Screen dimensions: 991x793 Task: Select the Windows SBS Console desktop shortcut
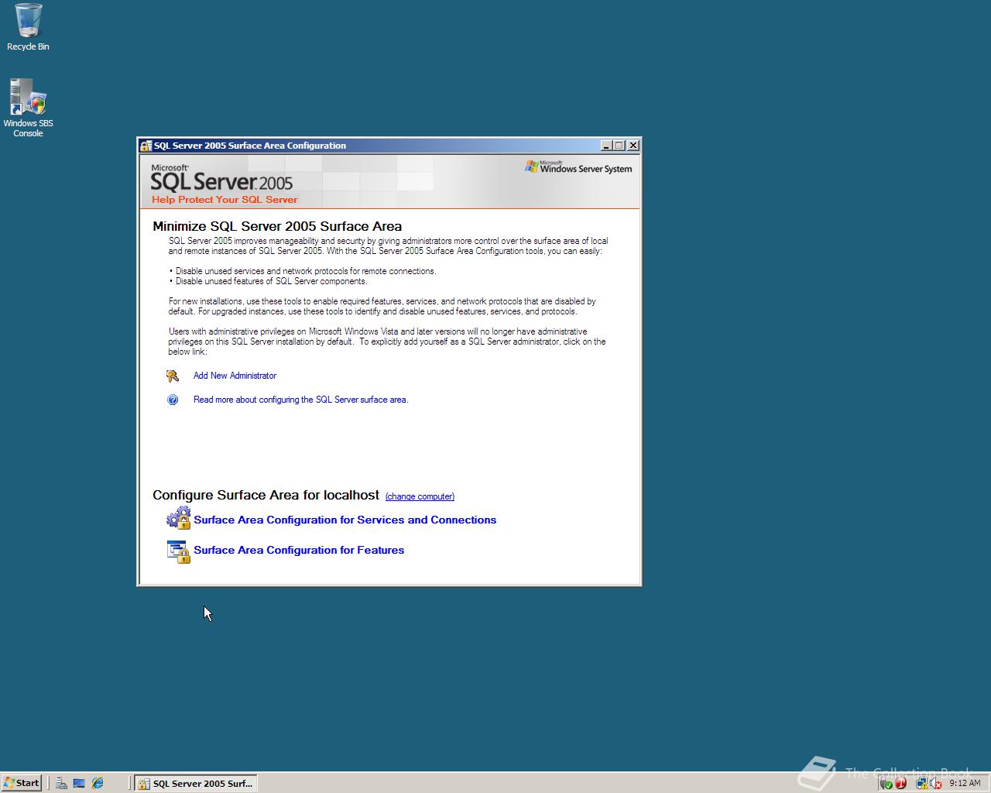pyautogui.click(x=28, y=108)
